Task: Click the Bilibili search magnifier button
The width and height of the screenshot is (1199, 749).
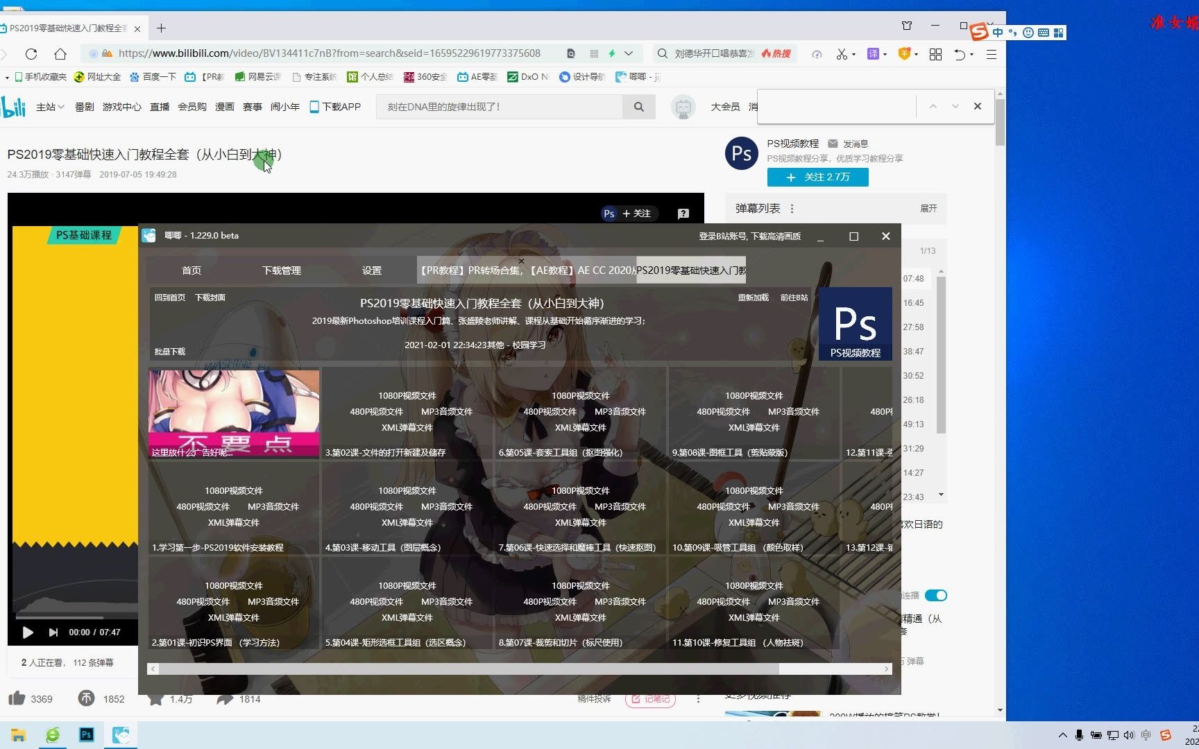Action: coord(639,107)
